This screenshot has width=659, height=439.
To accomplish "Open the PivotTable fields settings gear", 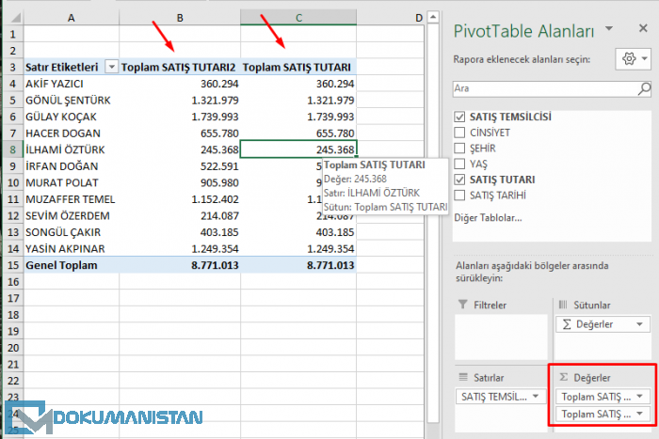I will point(634,59).
